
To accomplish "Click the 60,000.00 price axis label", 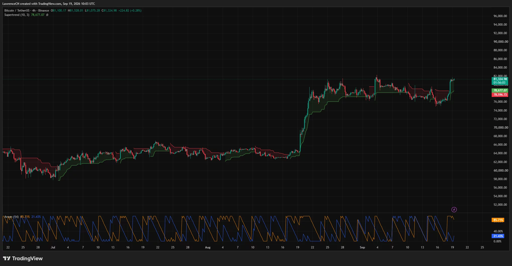I will [x=500, y=171].
